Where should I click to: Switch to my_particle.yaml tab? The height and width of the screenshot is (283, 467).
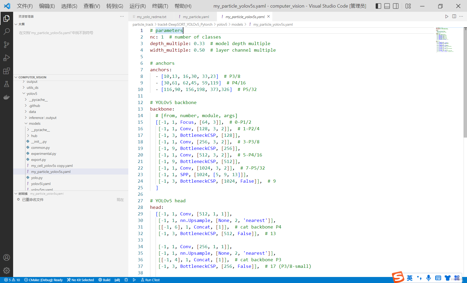coord(196,17)
